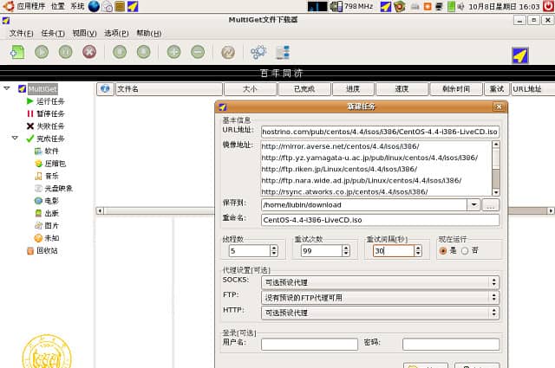The image size is (555, 368).
Task: Click the browse folder '...' button
Action: (x=491, y=205)
